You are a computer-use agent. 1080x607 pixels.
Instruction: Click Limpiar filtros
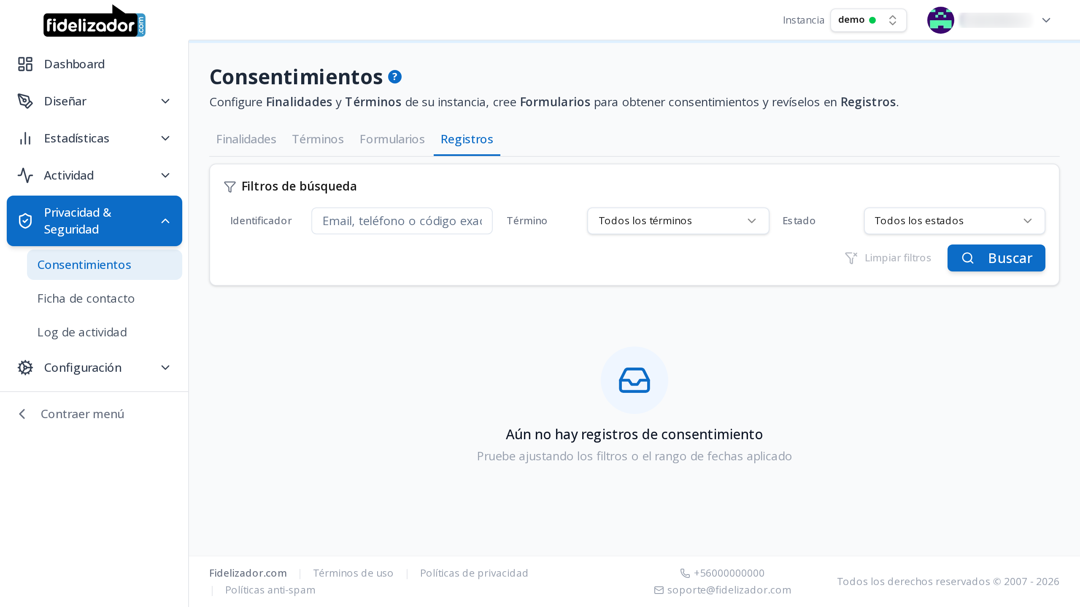(x=888, y=258)
